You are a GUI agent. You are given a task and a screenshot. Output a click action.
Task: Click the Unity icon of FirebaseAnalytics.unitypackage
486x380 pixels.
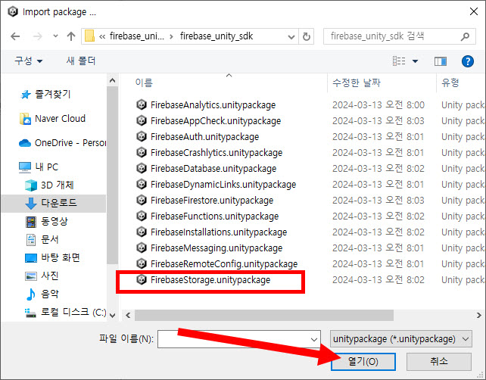point(142,104)
